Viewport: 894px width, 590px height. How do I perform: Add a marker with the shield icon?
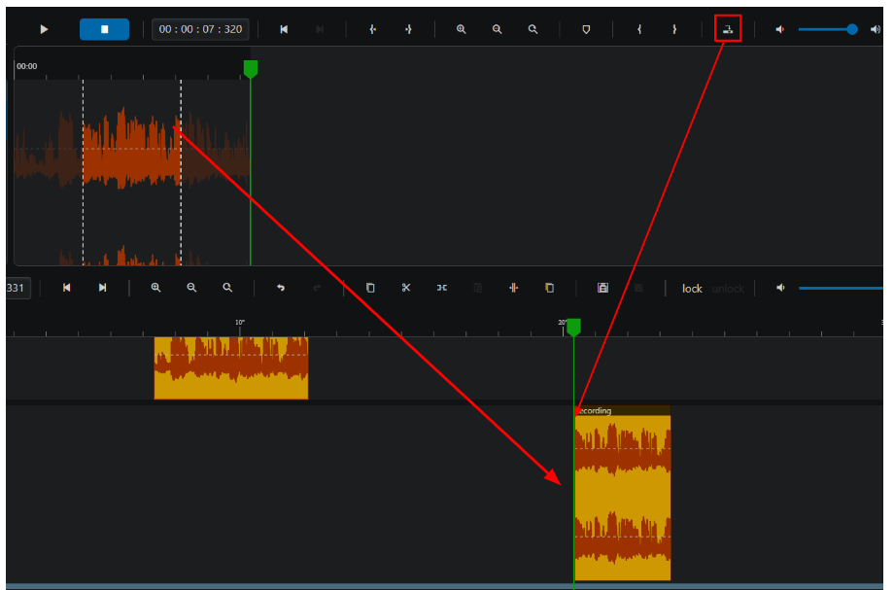click(x=586, y=29)
